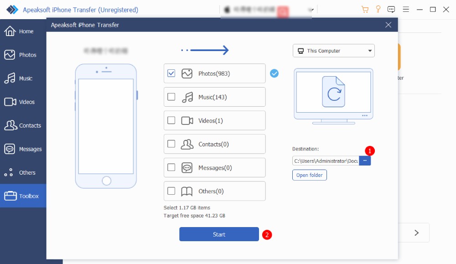Click the Photos(983) label
456x264 pixels.
click(214, 73)
